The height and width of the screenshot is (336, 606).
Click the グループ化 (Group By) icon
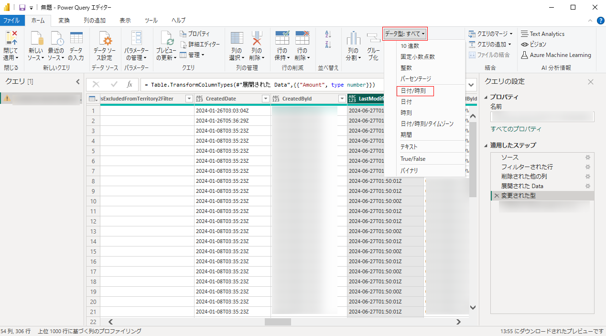pos(373,38)
